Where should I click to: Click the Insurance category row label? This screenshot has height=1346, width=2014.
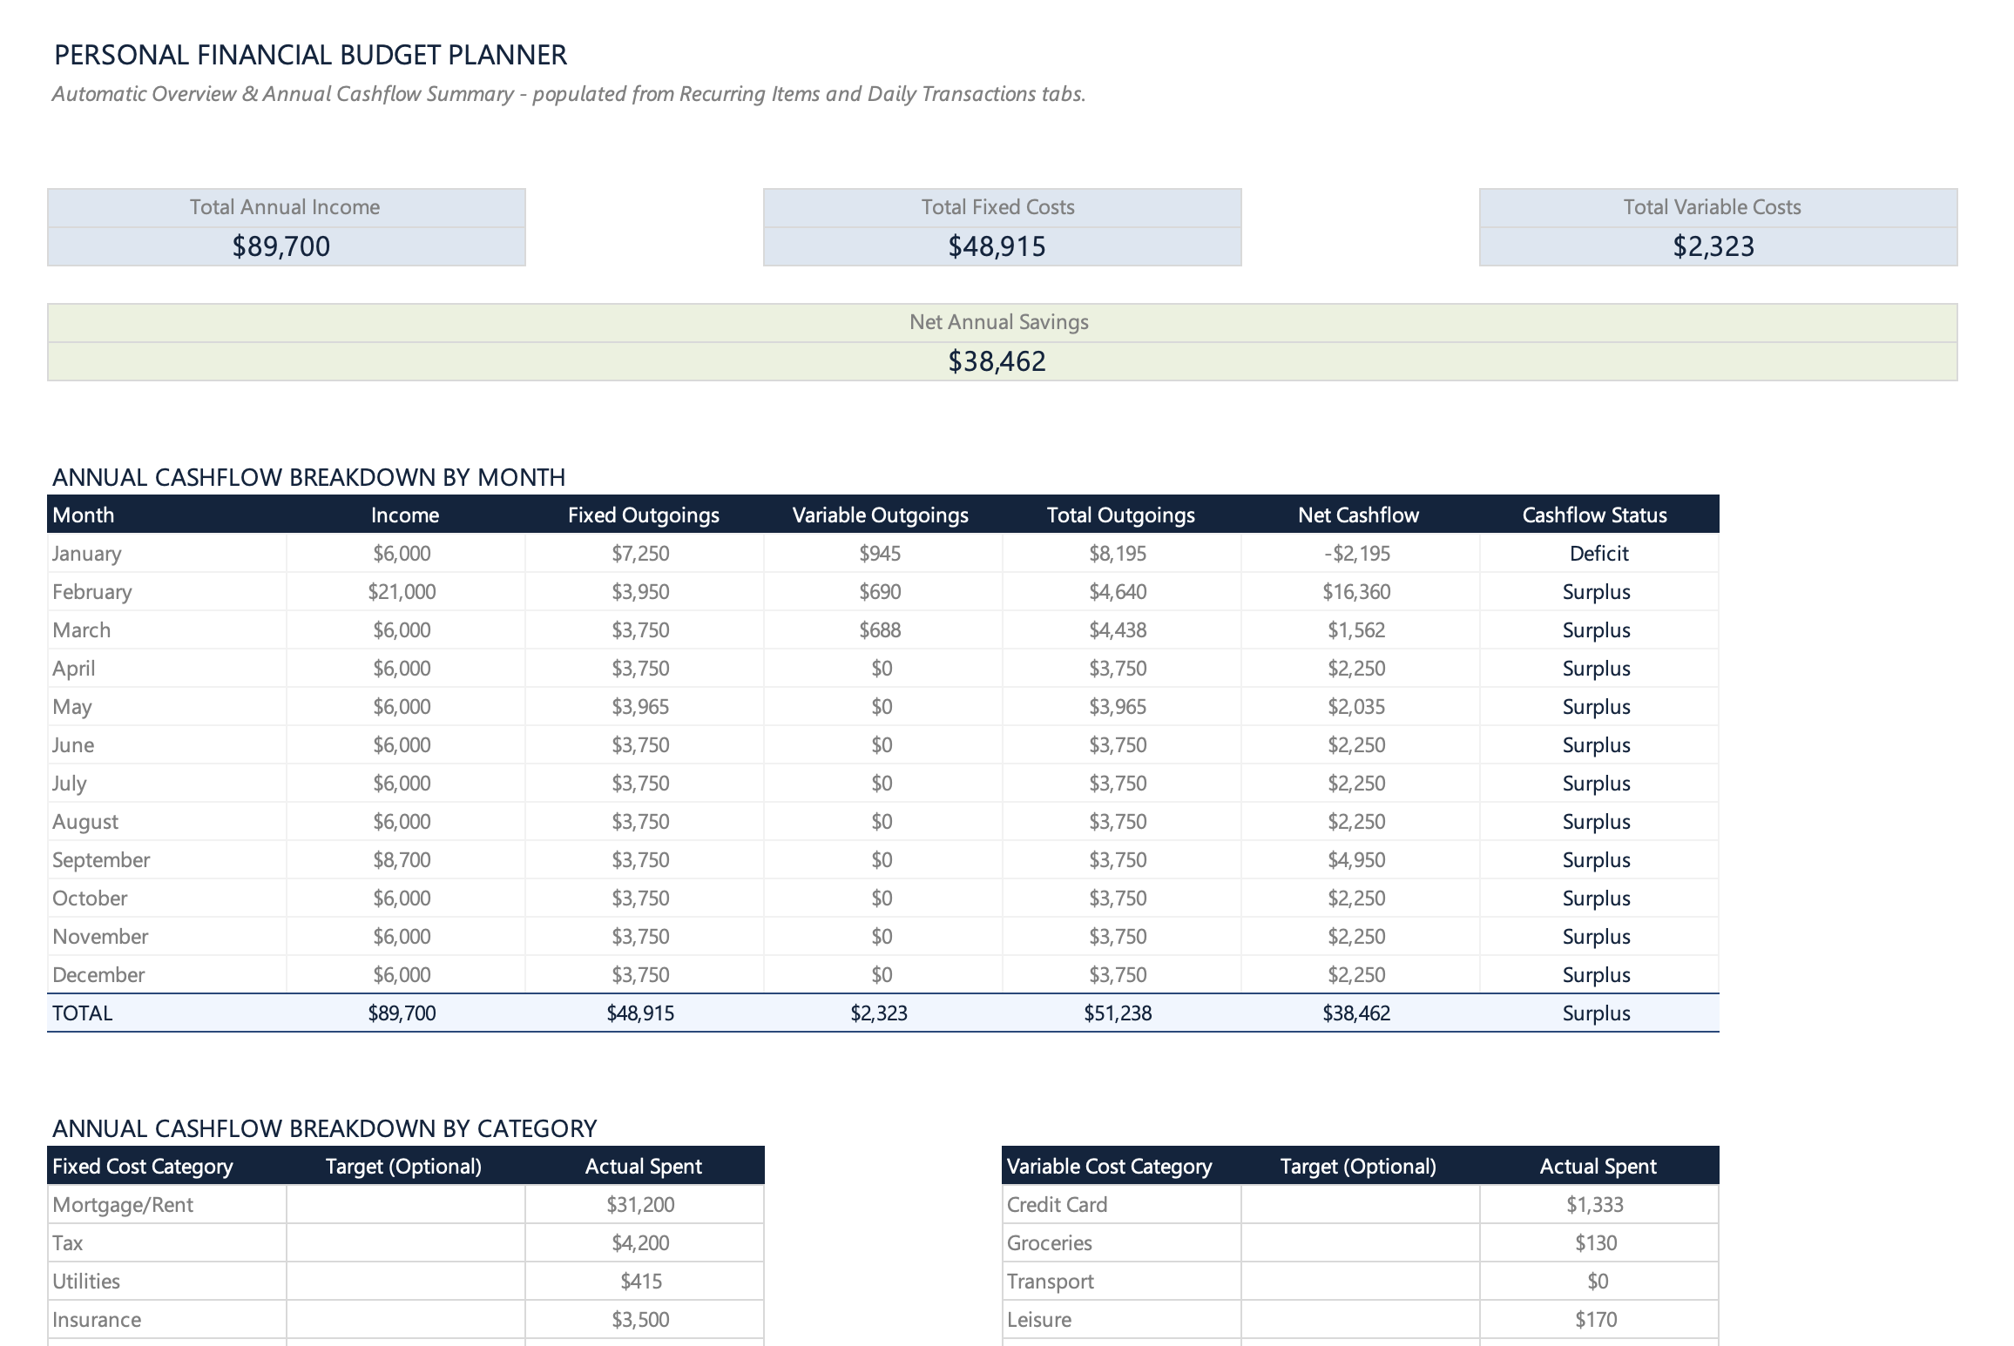pos(97,1320)
